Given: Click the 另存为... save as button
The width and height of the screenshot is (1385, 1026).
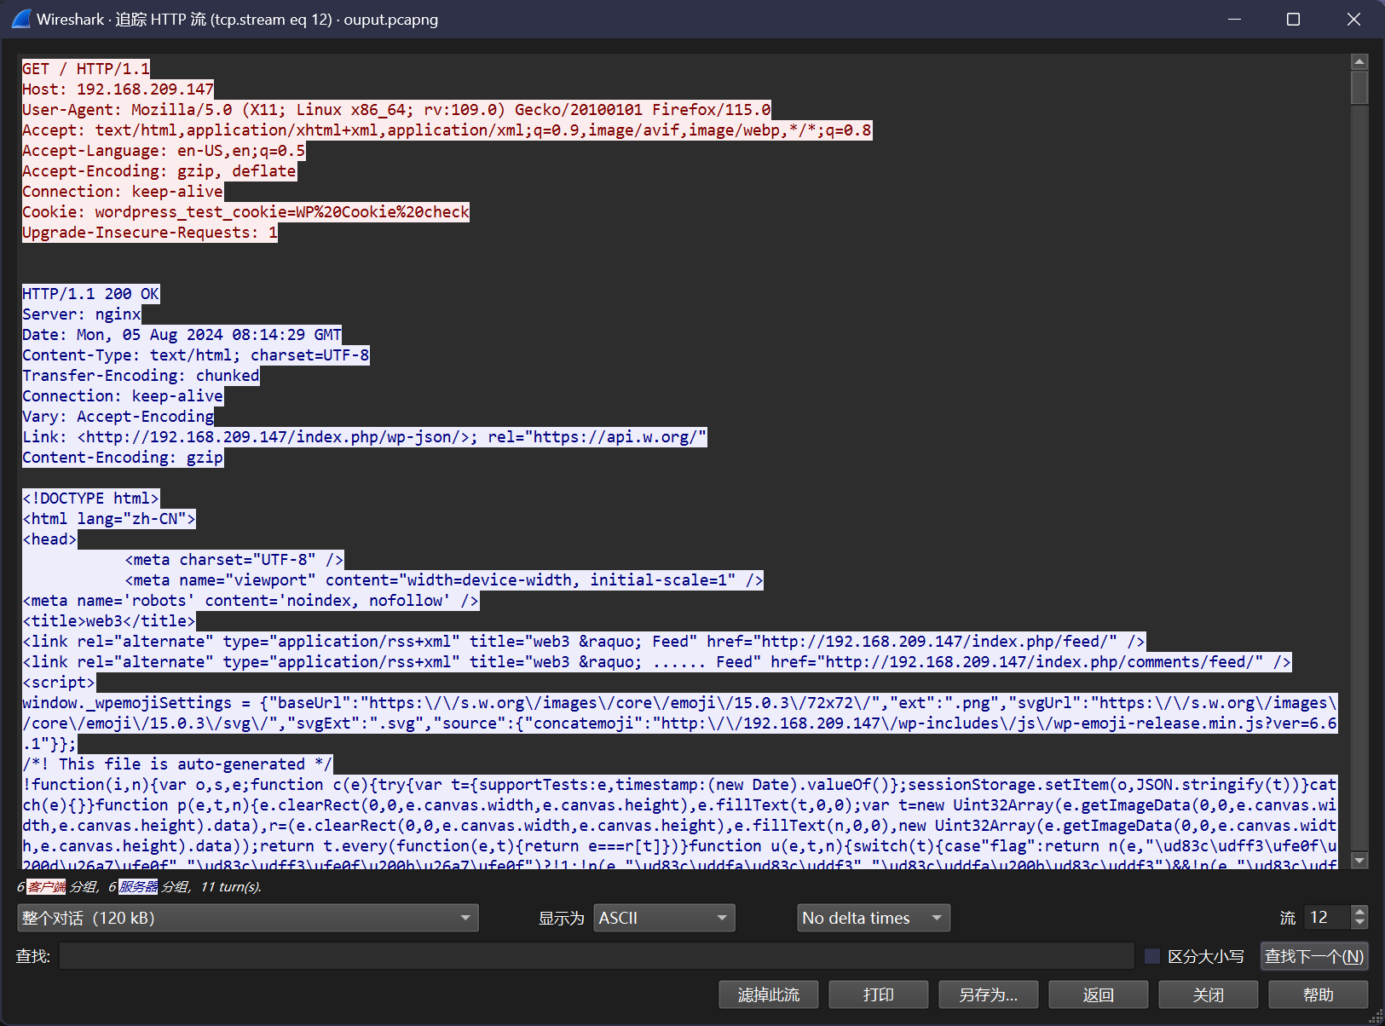Looking at the screenshot, I should pos(989,994).
